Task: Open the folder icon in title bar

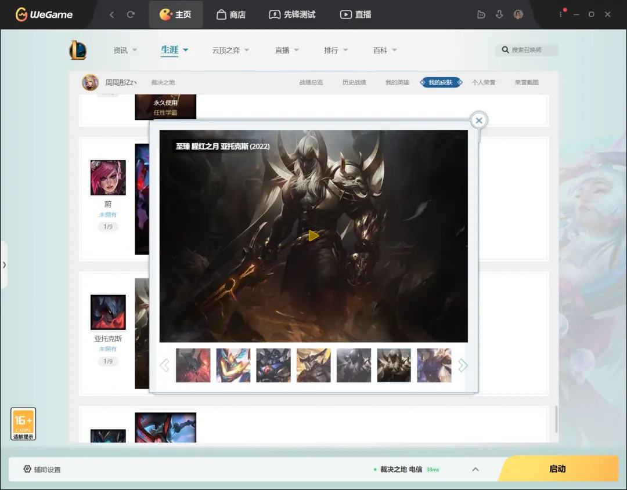Action: (x=481, y=14)
